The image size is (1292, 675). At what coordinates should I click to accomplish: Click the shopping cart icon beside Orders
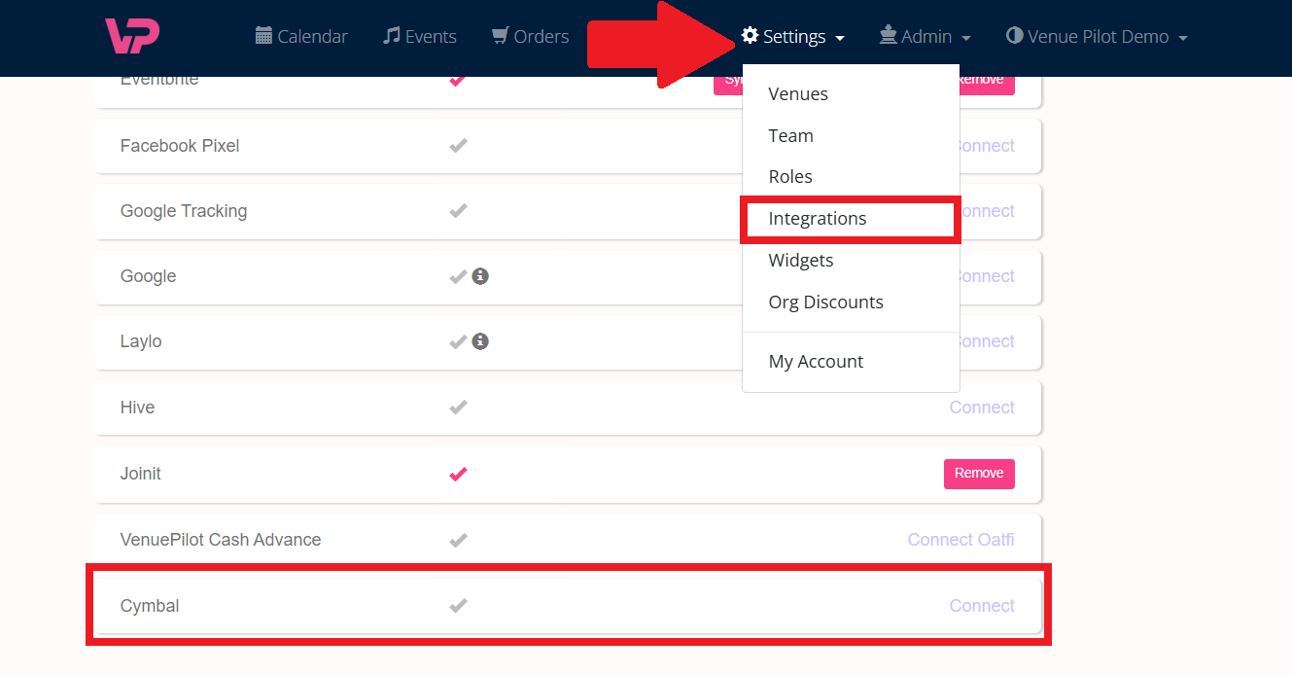(500, 36)
